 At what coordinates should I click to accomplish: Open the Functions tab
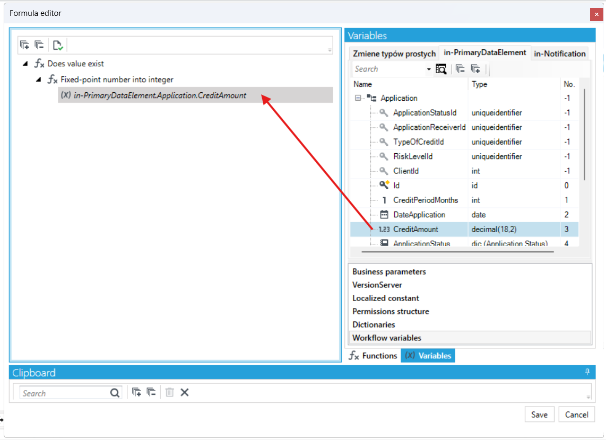tap(373, 356)
